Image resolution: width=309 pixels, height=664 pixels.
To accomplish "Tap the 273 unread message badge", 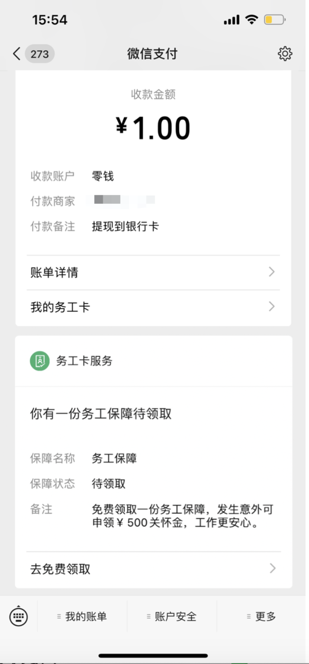I will [x=39, y=54].
